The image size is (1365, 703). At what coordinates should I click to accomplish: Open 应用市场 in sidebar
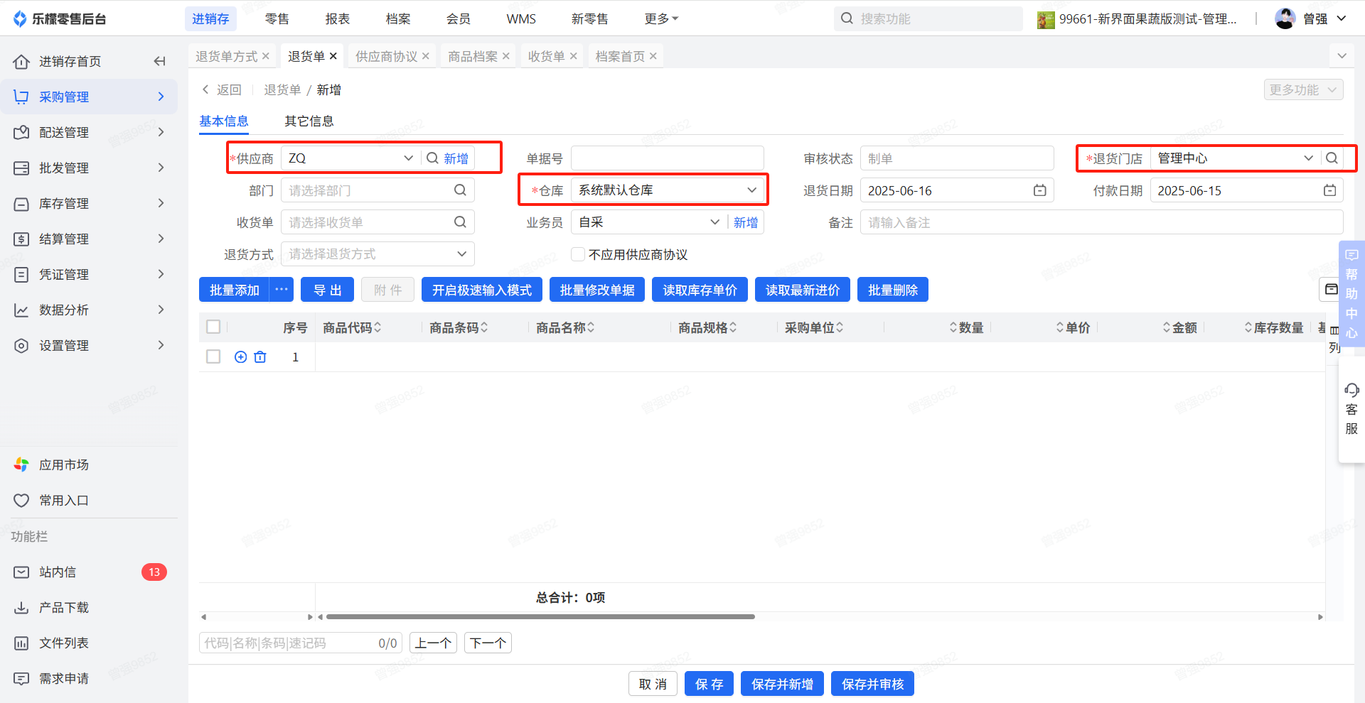pos(64,465)
